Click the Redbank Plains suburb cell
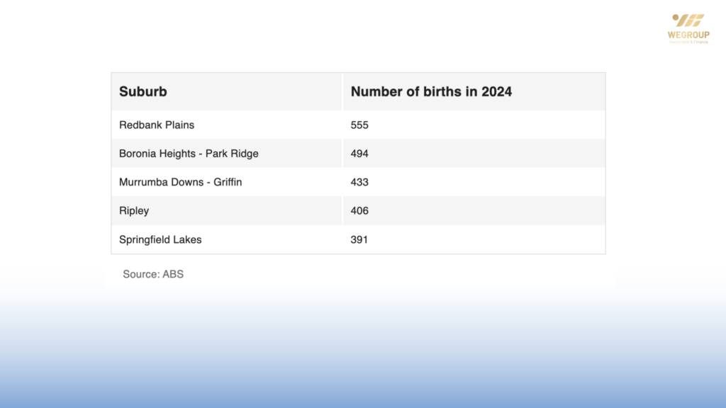Image resolution: width=726 pixels, height=408 pixels. pos(157,125)
